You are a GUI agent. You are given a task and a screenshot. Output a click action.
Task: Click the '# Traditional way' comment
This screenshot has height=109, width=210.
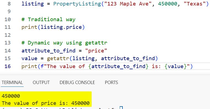[x=48, y=19]
